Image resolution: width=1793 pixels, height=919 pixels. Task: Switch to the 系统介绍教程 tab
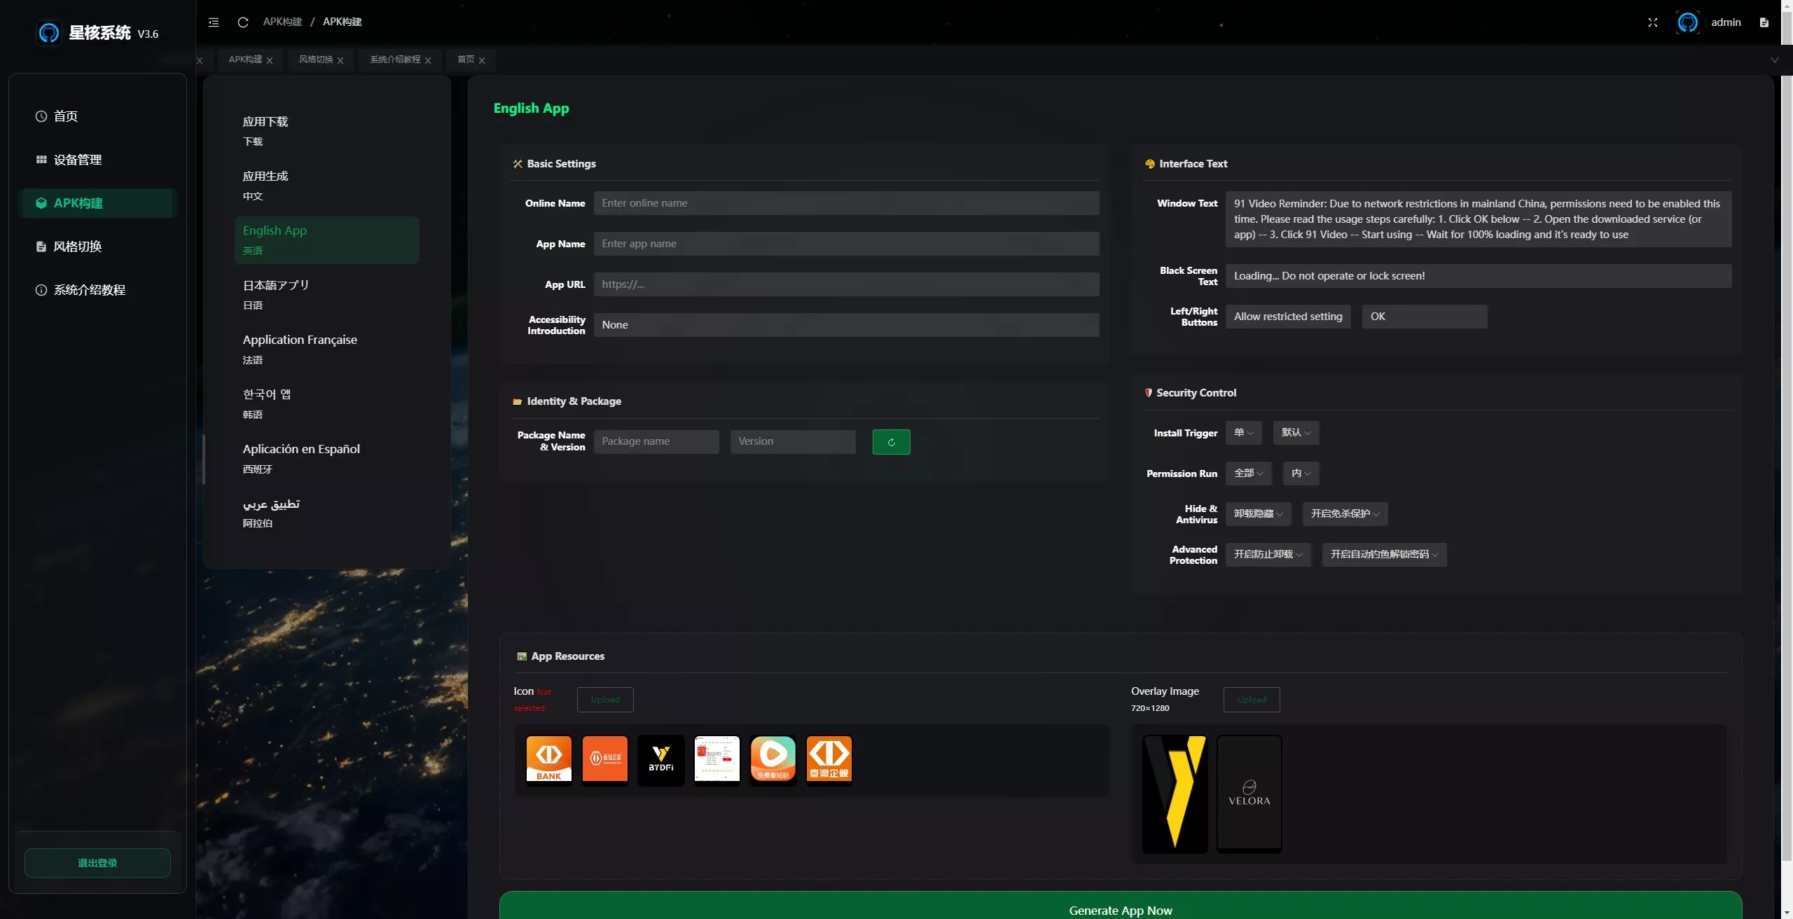395,60
